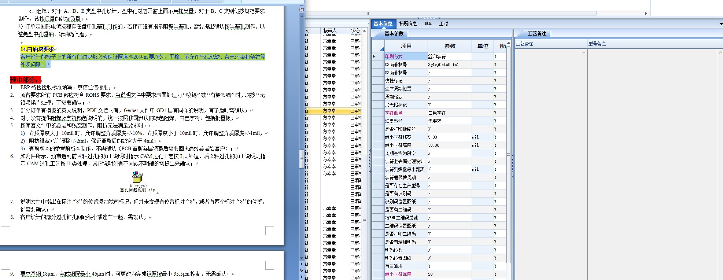Click the embedded 塞孔问题说明.zip package icon
Screen dimensions: 723x280
(137, 177)
